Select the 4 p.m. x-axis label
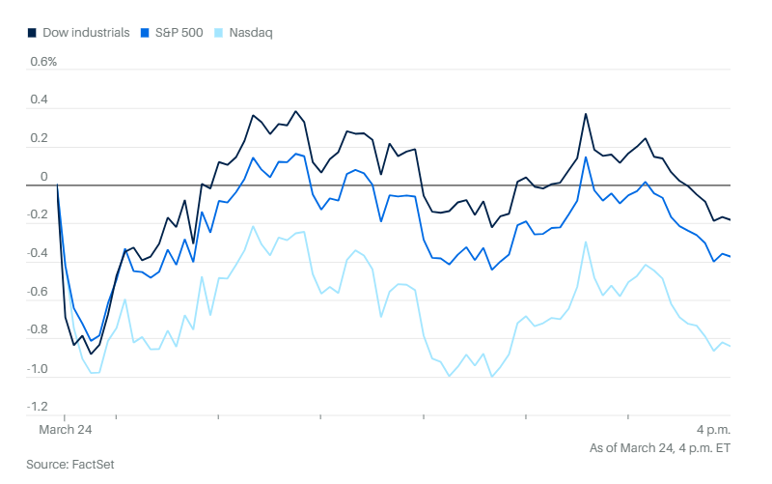This screenshot has width=772, height=484. pos(713,429)
